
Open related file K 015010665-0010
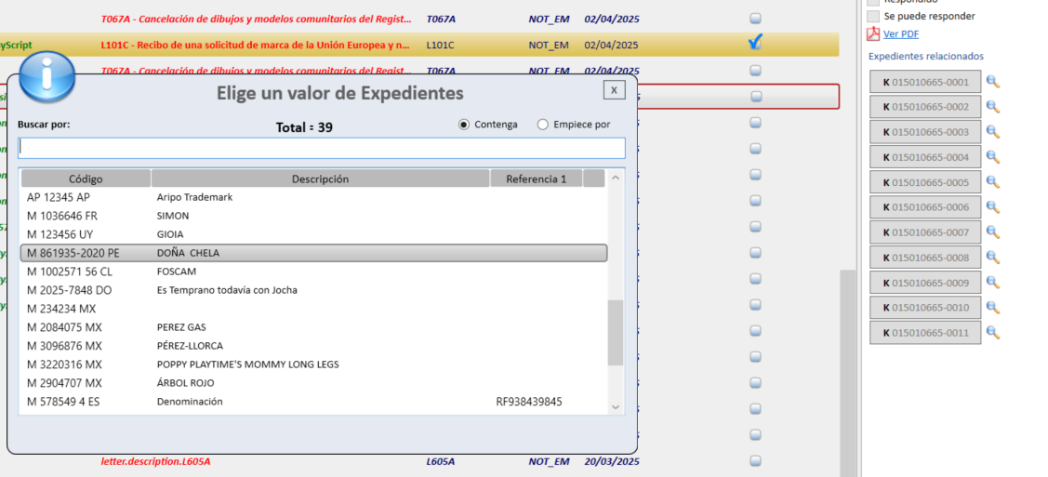925,308
